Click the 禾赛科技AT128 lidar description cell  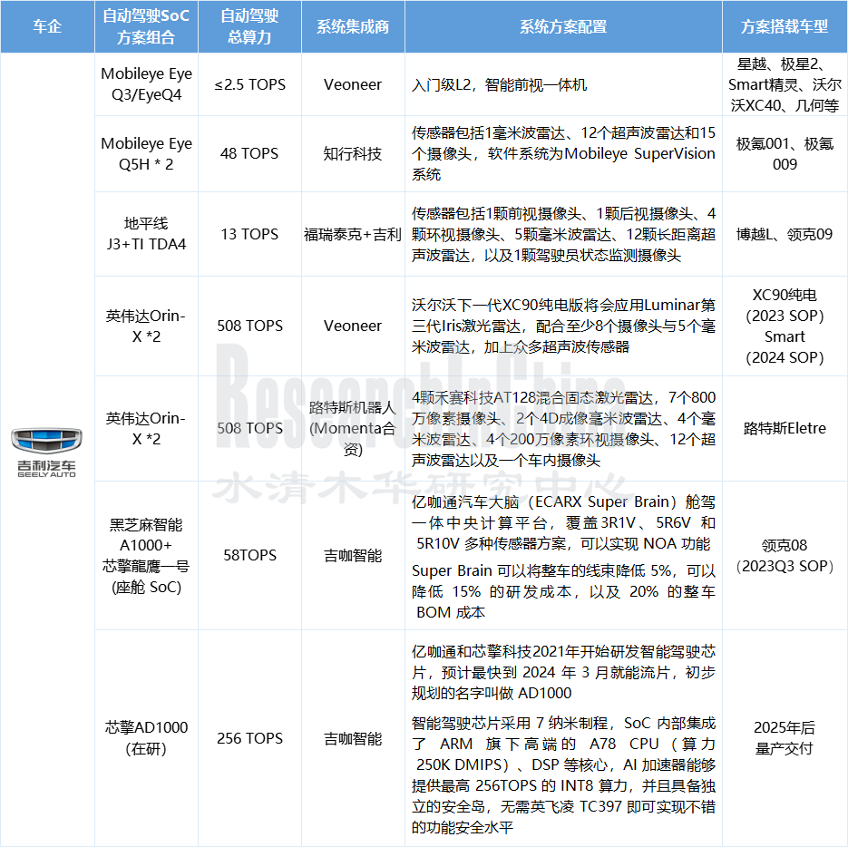(563, 428)
